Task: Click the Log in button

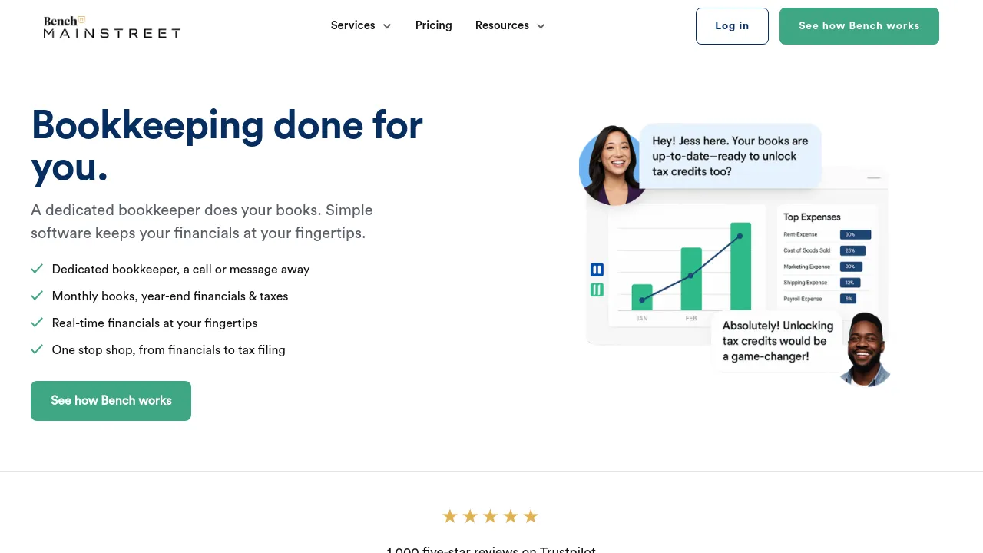Action: click(732, 26)
